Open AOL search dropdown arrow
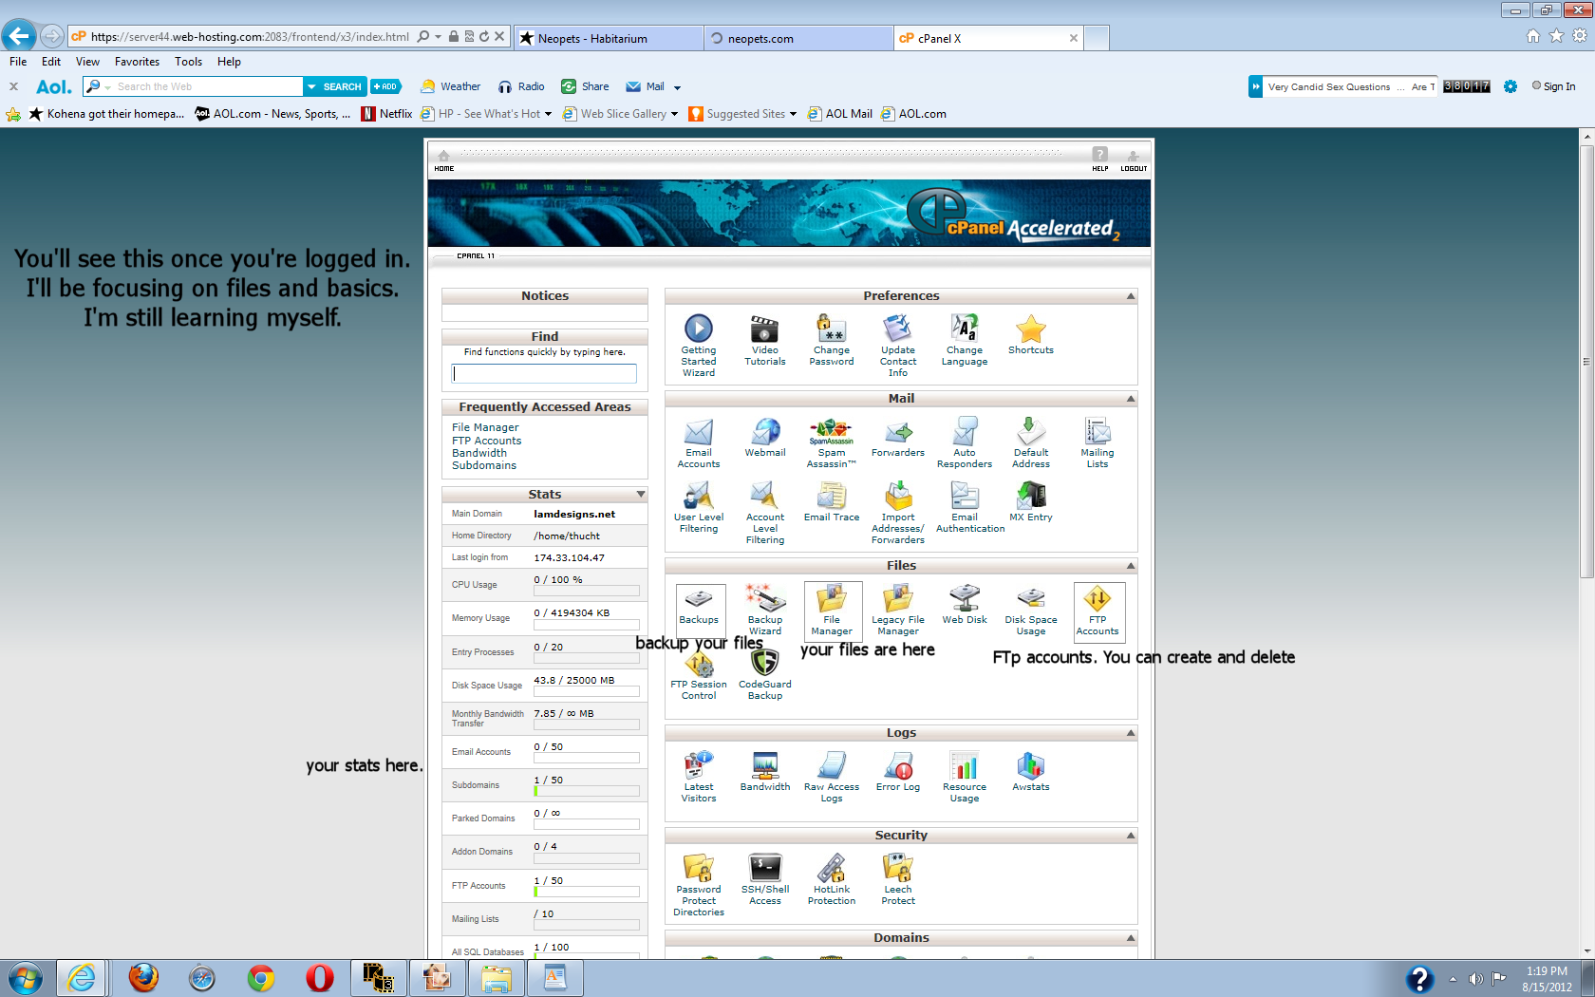 [311, 86]
